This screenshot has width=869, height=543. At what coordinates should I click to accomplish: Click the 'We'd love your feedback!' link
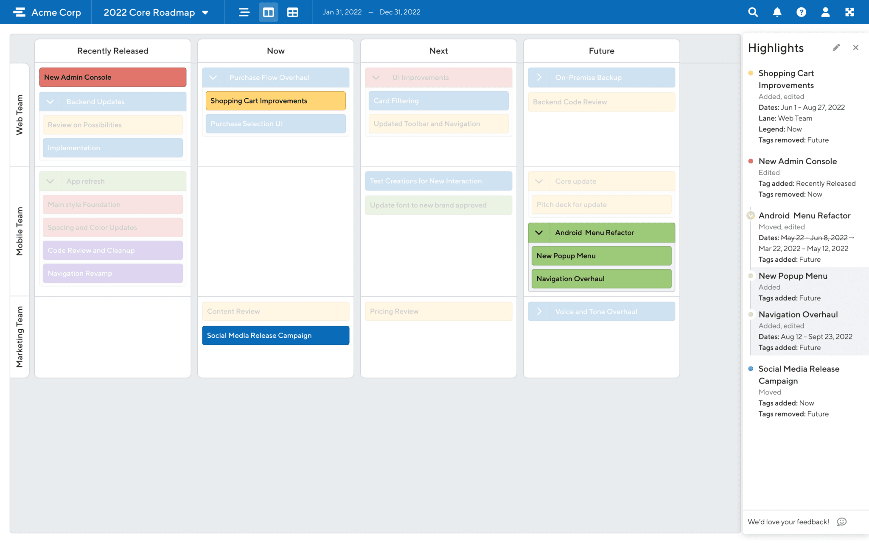coord(788,521)
